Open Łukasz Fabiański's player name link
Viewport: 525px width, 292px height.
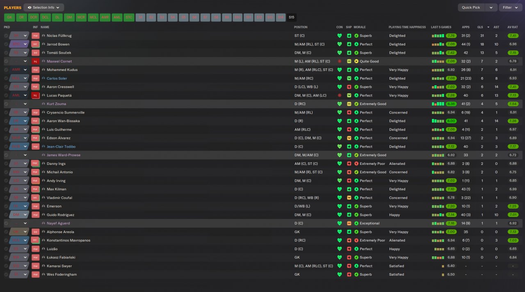point(61,258)
